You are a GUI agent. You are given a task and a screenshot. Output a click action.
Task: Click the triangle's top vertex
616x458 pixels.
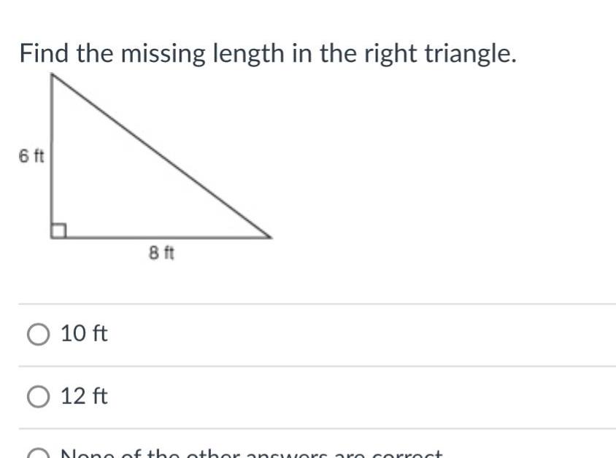tap(53, 74)
